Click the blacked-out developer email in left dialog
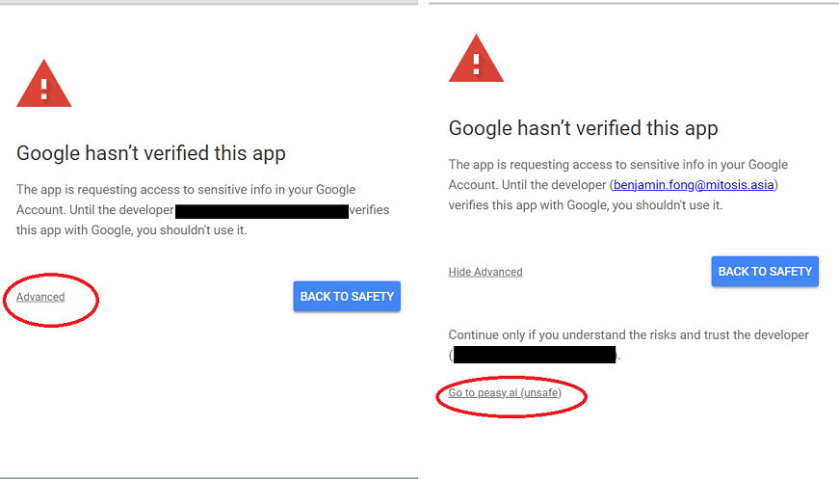The height and width of the screenshot is (479, 839). [x=262, y=211]
